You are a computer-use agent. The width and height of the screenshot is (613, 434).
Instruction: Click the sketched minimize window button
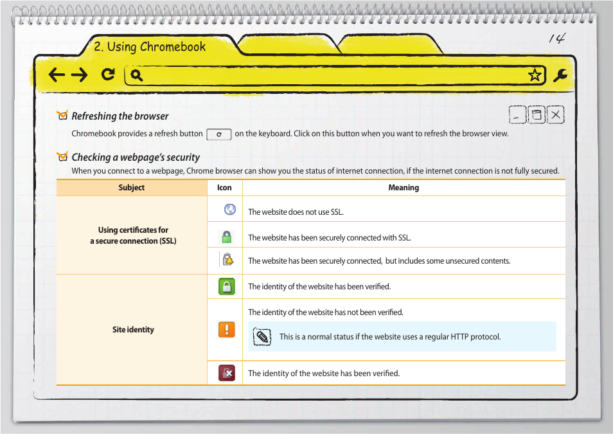pyautogui.click(x=517, y=114)
